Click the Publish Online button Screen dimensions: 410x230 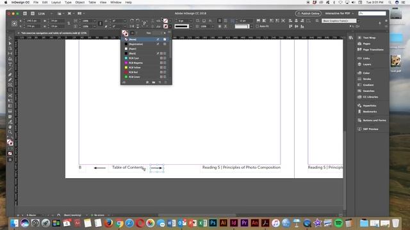[x=308, y=13]
